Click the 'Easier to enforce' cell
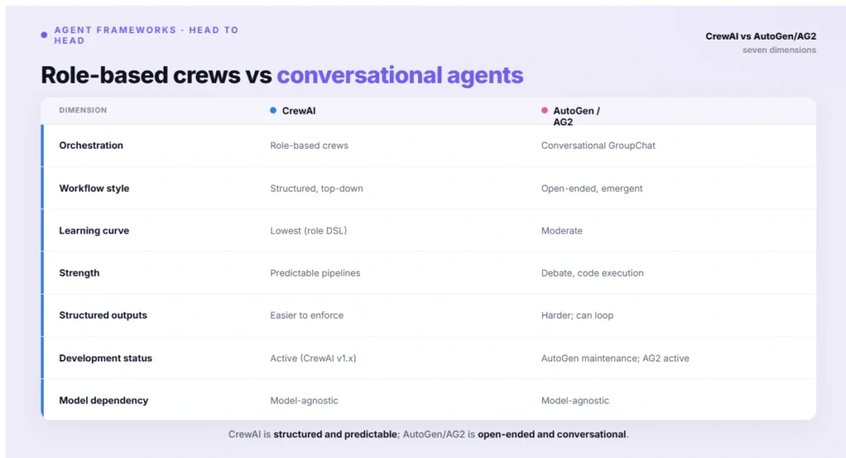 click(307, 315)
